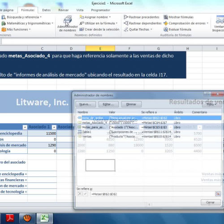Click Quitar flechas icon
Image resolution: width=224 pixels, height=224 pixels.
coord(126,30)
